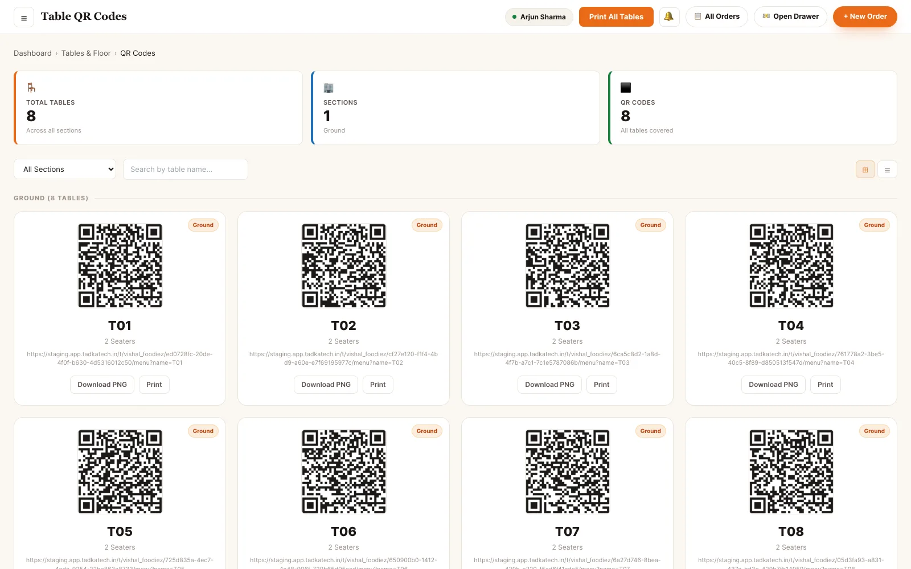Click the Total Tables stat card
911x569 pixels.
point(158,108)
